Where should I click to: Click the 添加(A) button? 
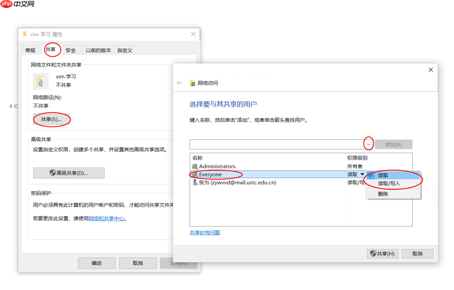[393, 143]
